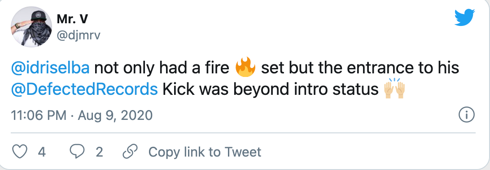Click the display name Mr. V

72,19
